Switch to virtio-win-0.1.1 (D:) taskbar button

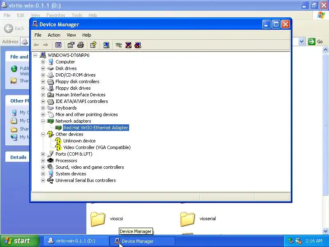[76, 241]
